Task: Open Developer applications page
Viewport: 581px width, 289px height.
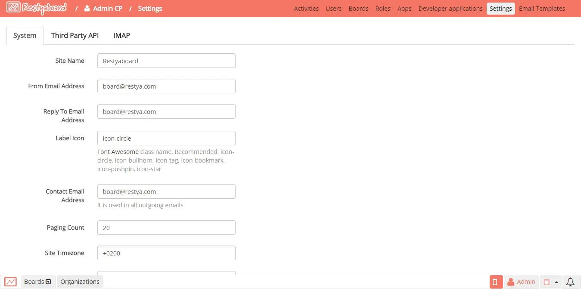Action: [x=451, y=9]
